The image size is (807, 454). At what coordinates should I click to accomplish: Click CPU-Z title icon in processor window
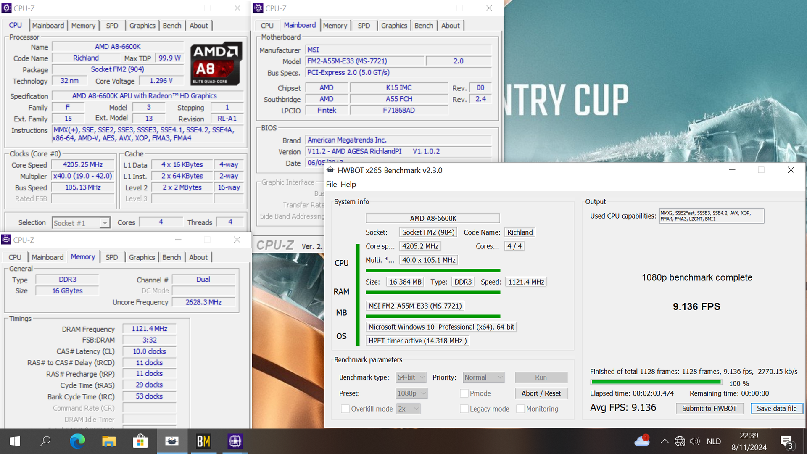(6, 8)
